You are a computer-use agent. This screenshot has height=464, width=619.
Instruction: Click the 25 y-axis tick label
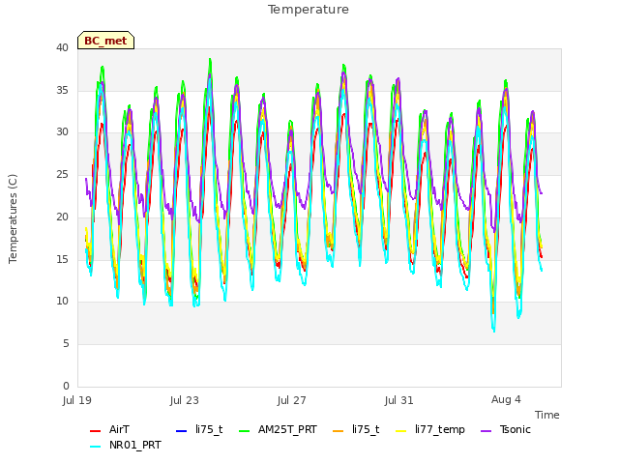tap(62, 174)
